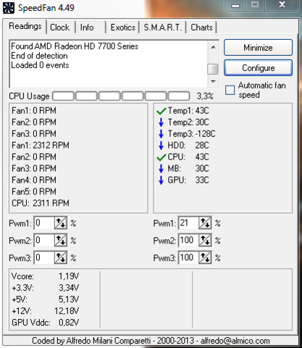Image resolution: width=302 pixels, height=348 pixels.
Task: Click the right Pwm3 stepper showing 100
Action: [x=205, y=257]
